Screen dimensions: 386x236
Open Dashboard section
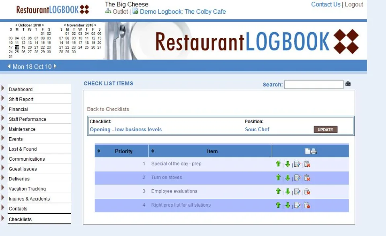(21, 89)
